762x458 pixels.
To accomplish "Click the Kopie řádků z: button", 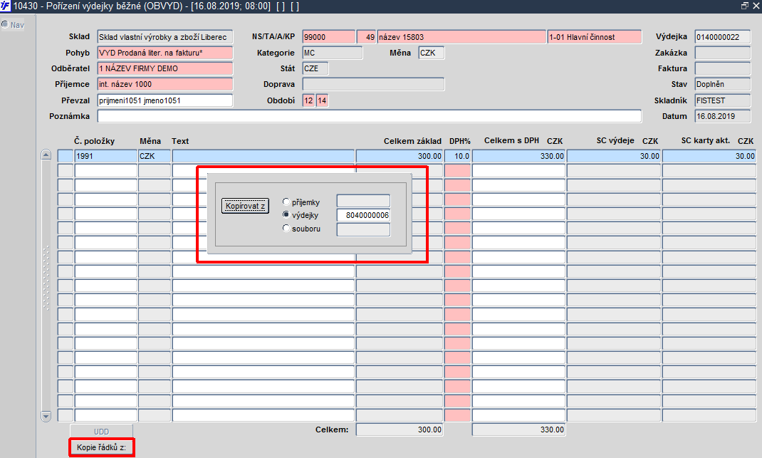I will pos(102,447).
